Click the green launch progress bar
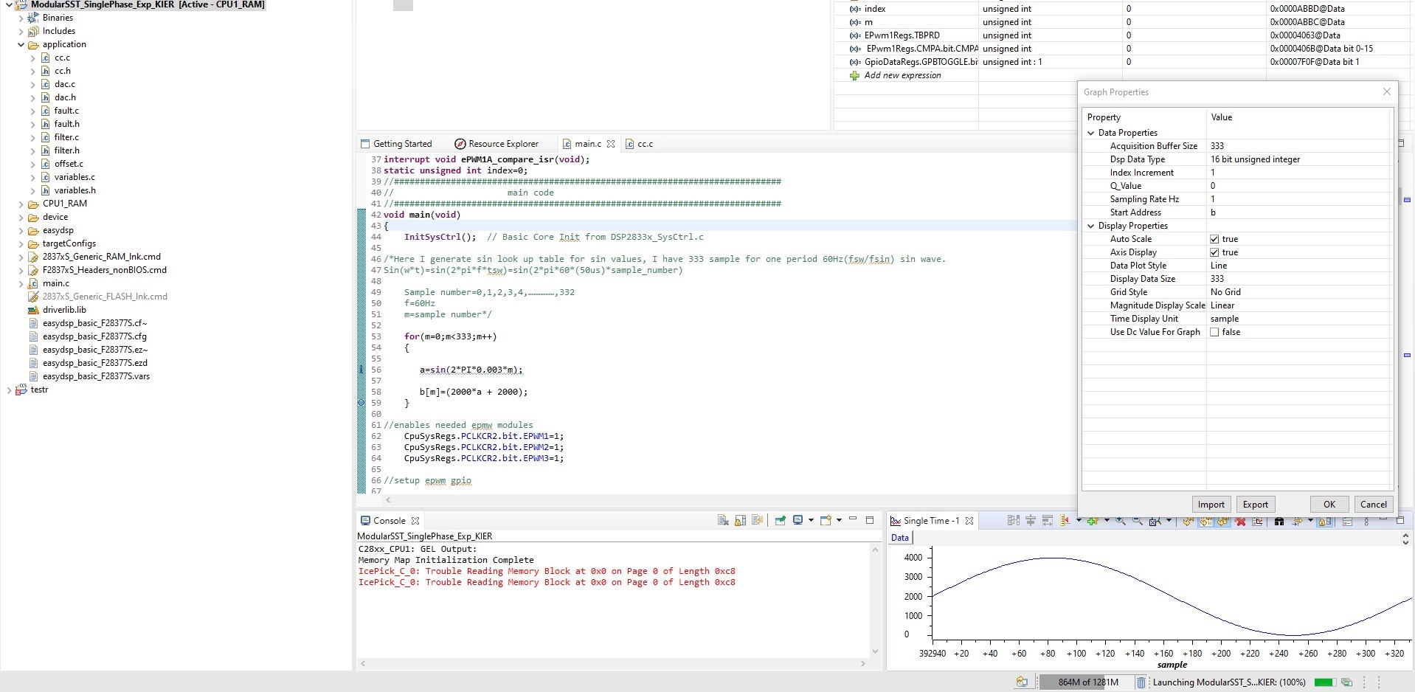Viewport: 1415px width, 692px height. pos(1324,682)
